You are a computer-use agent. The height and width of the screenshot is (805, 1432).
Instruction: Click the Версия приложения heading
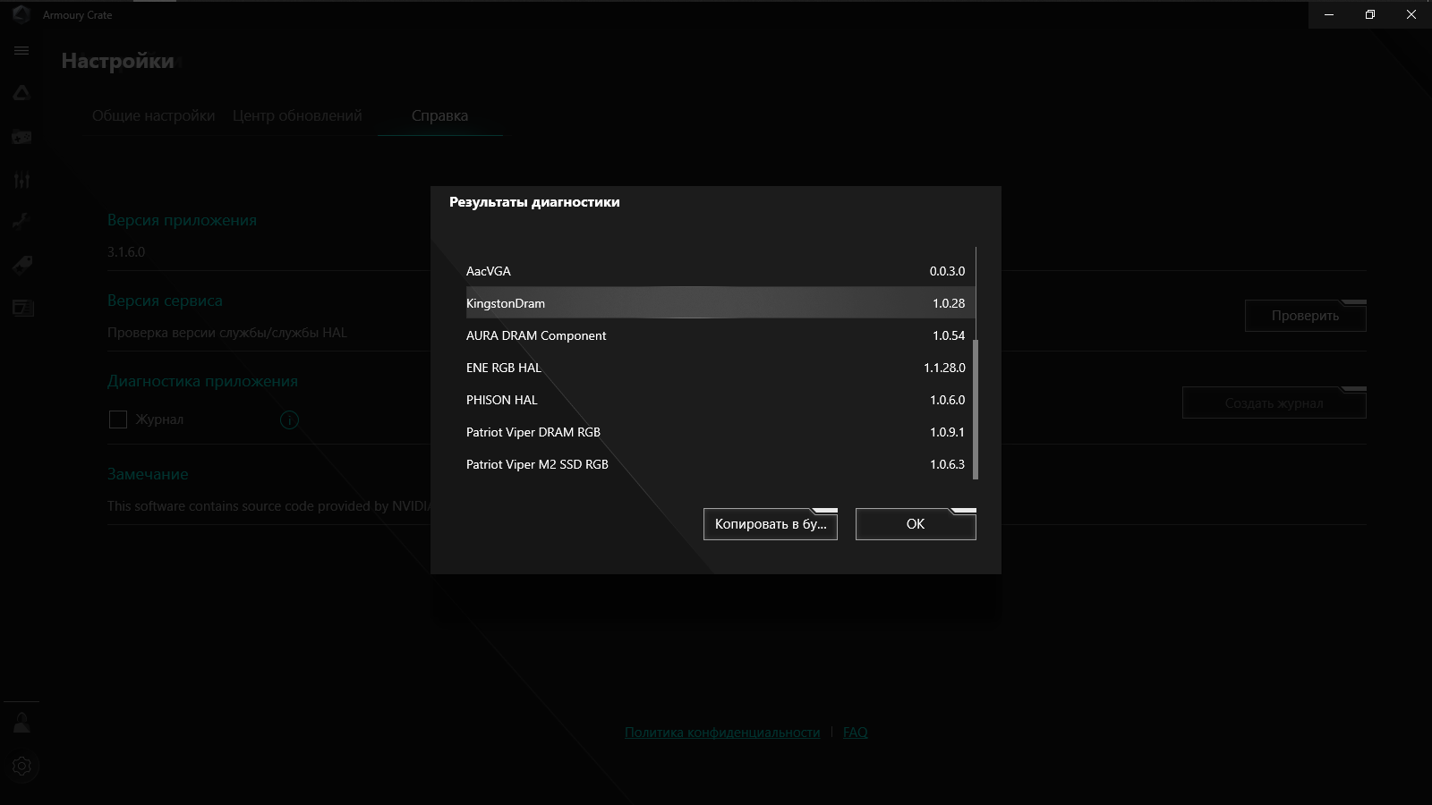(x=182, y=220)
